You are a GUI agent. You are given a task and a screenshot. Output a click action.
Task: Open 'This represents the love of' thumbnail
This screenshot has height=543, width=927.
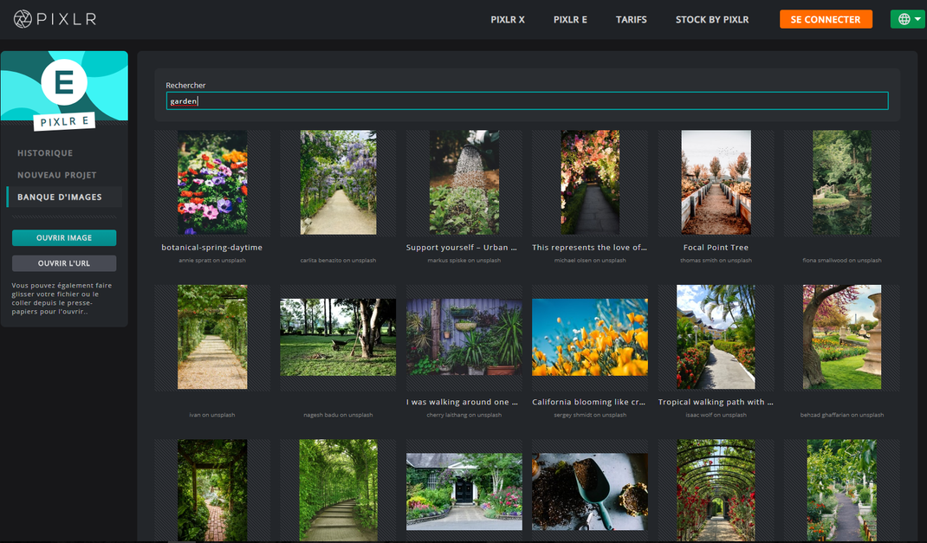[590, 183]
